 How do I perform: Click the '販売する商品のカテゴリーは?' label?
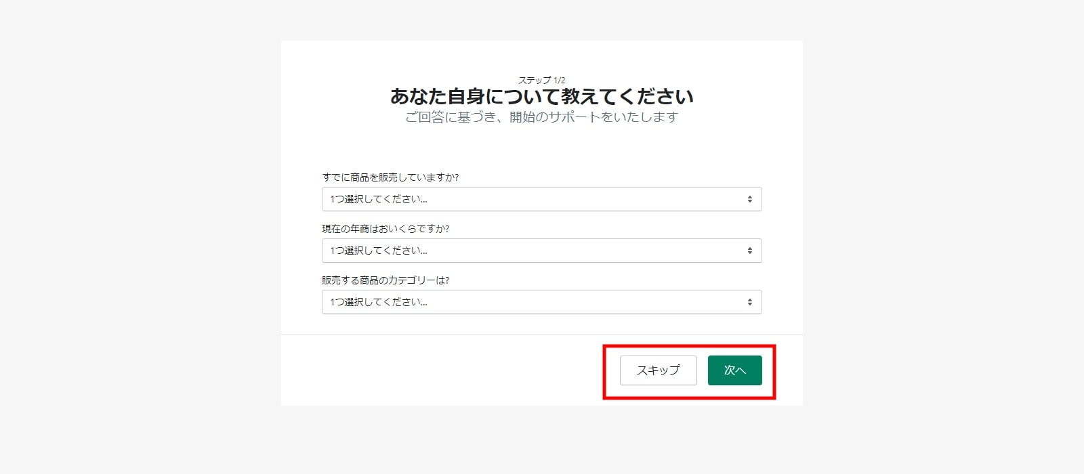(385, 280)
